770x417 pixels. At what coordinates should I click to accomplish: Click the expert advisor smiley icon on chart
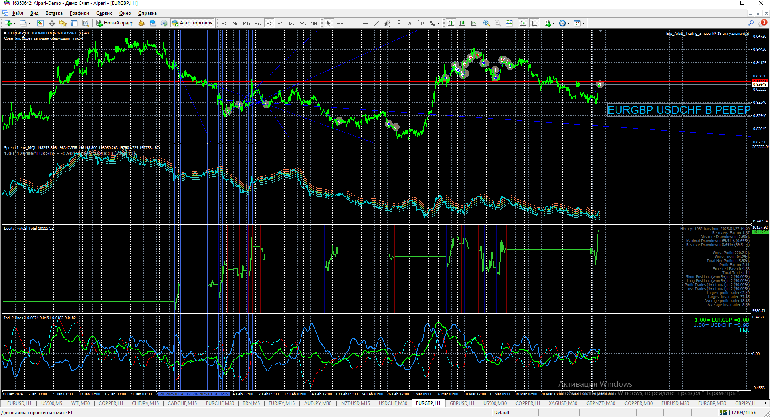point(746,34)
